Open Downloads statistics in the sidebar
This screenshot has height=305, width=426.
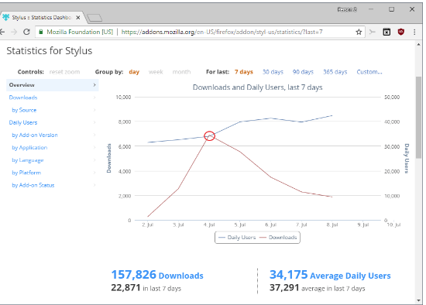(x=23, y=98)
